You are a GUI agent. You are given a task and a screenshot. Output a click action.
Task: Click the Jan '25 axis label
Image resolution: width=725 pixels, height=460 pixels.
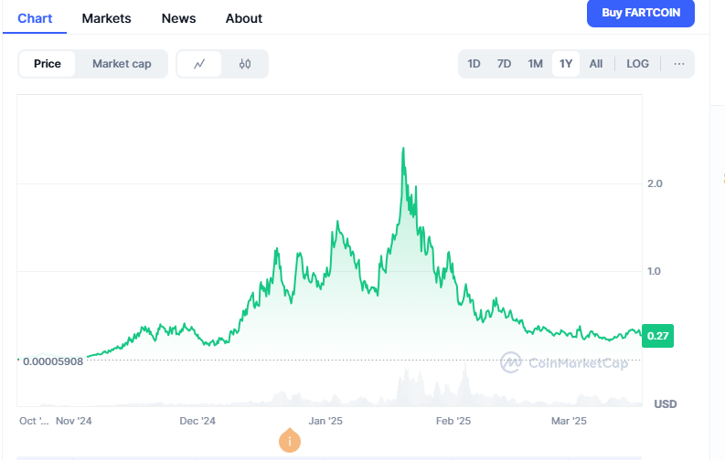325,421
